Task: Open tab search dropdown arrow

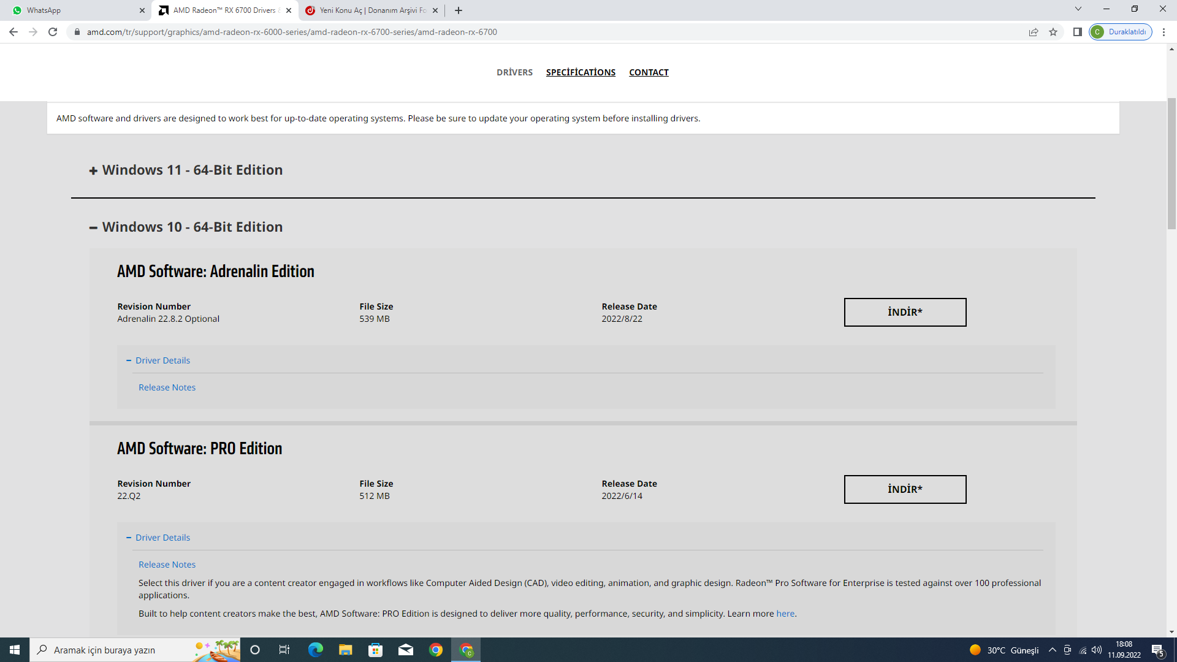Action: click(1078, 9)
